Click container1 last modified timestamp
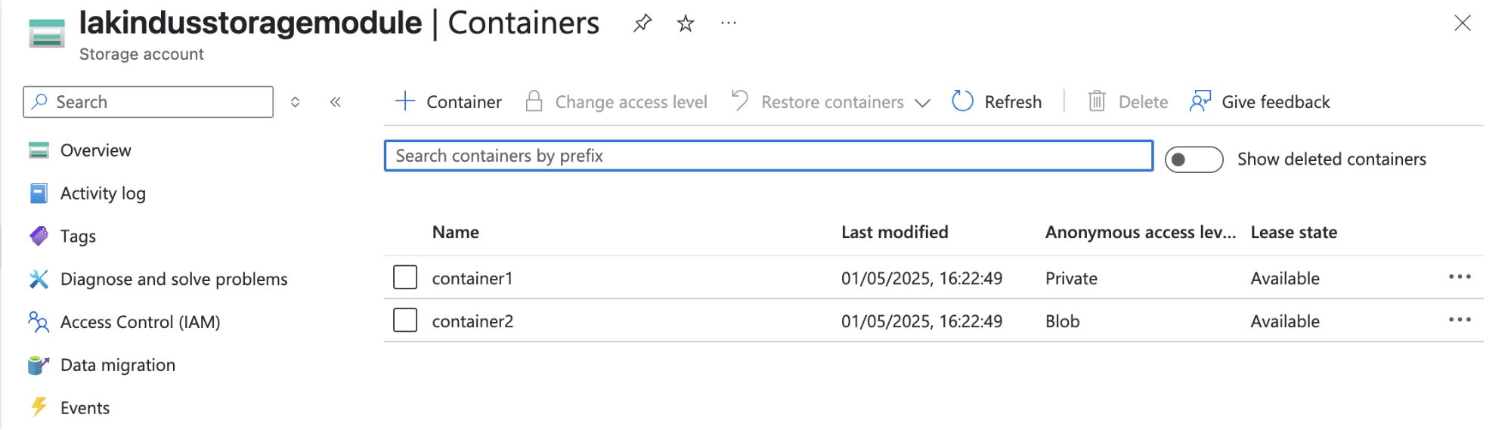 click(x=921, y=278)
